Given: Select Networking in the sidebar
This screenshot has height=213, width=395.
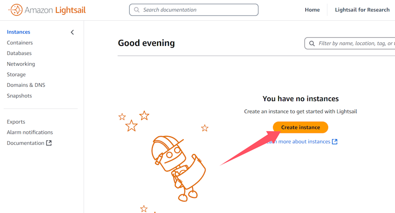Looking at the screenshot, I should tap(21, 64).
